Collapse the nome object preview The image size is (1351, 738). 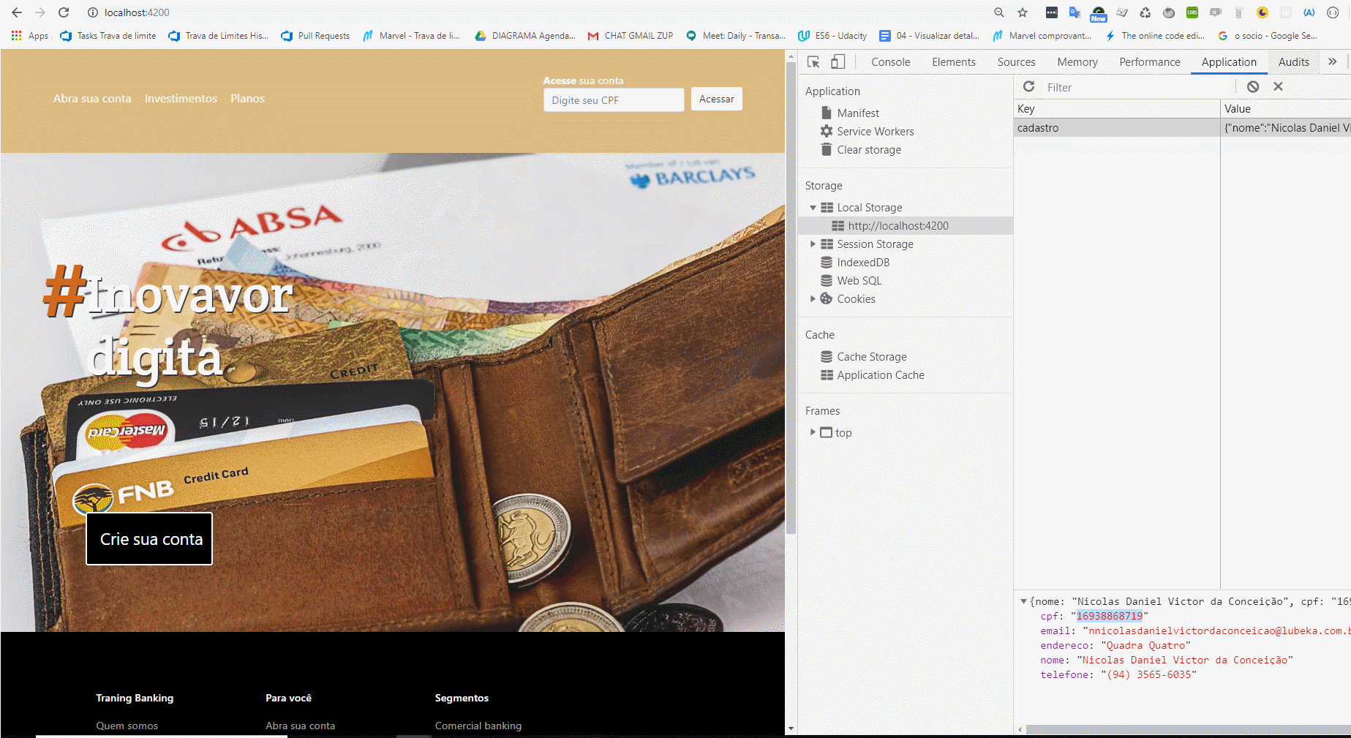coord(1023,601)
